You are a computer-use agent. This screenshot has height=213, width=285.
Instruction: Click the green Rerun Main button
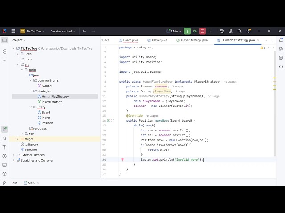pyautogui.click(x=187, y=31)
